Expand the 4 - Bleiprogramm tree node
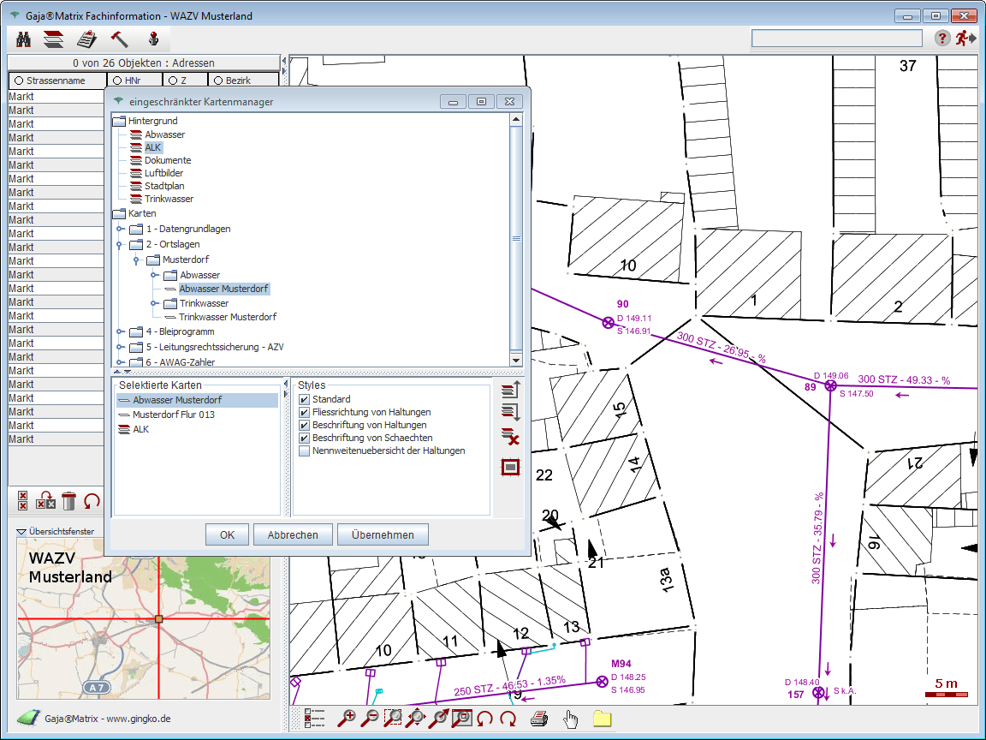Screen dimensions: 986x740 120,331
